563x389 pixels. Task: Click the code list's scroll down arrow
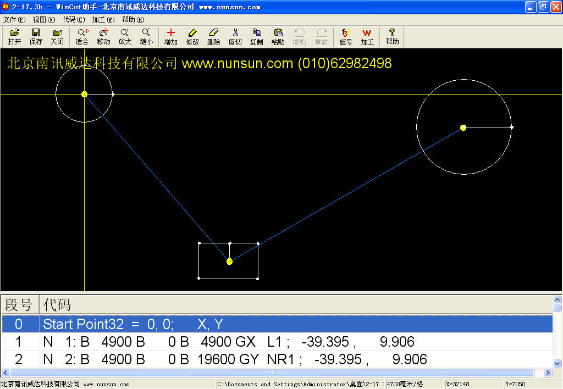tap(558, 363)
